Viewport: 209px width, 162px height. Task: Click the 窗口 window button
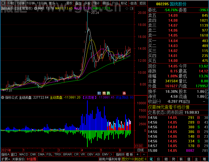coord(14,154)
